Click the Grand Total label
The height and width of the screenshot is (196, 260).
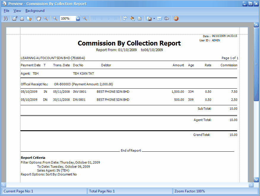(202, 135)
